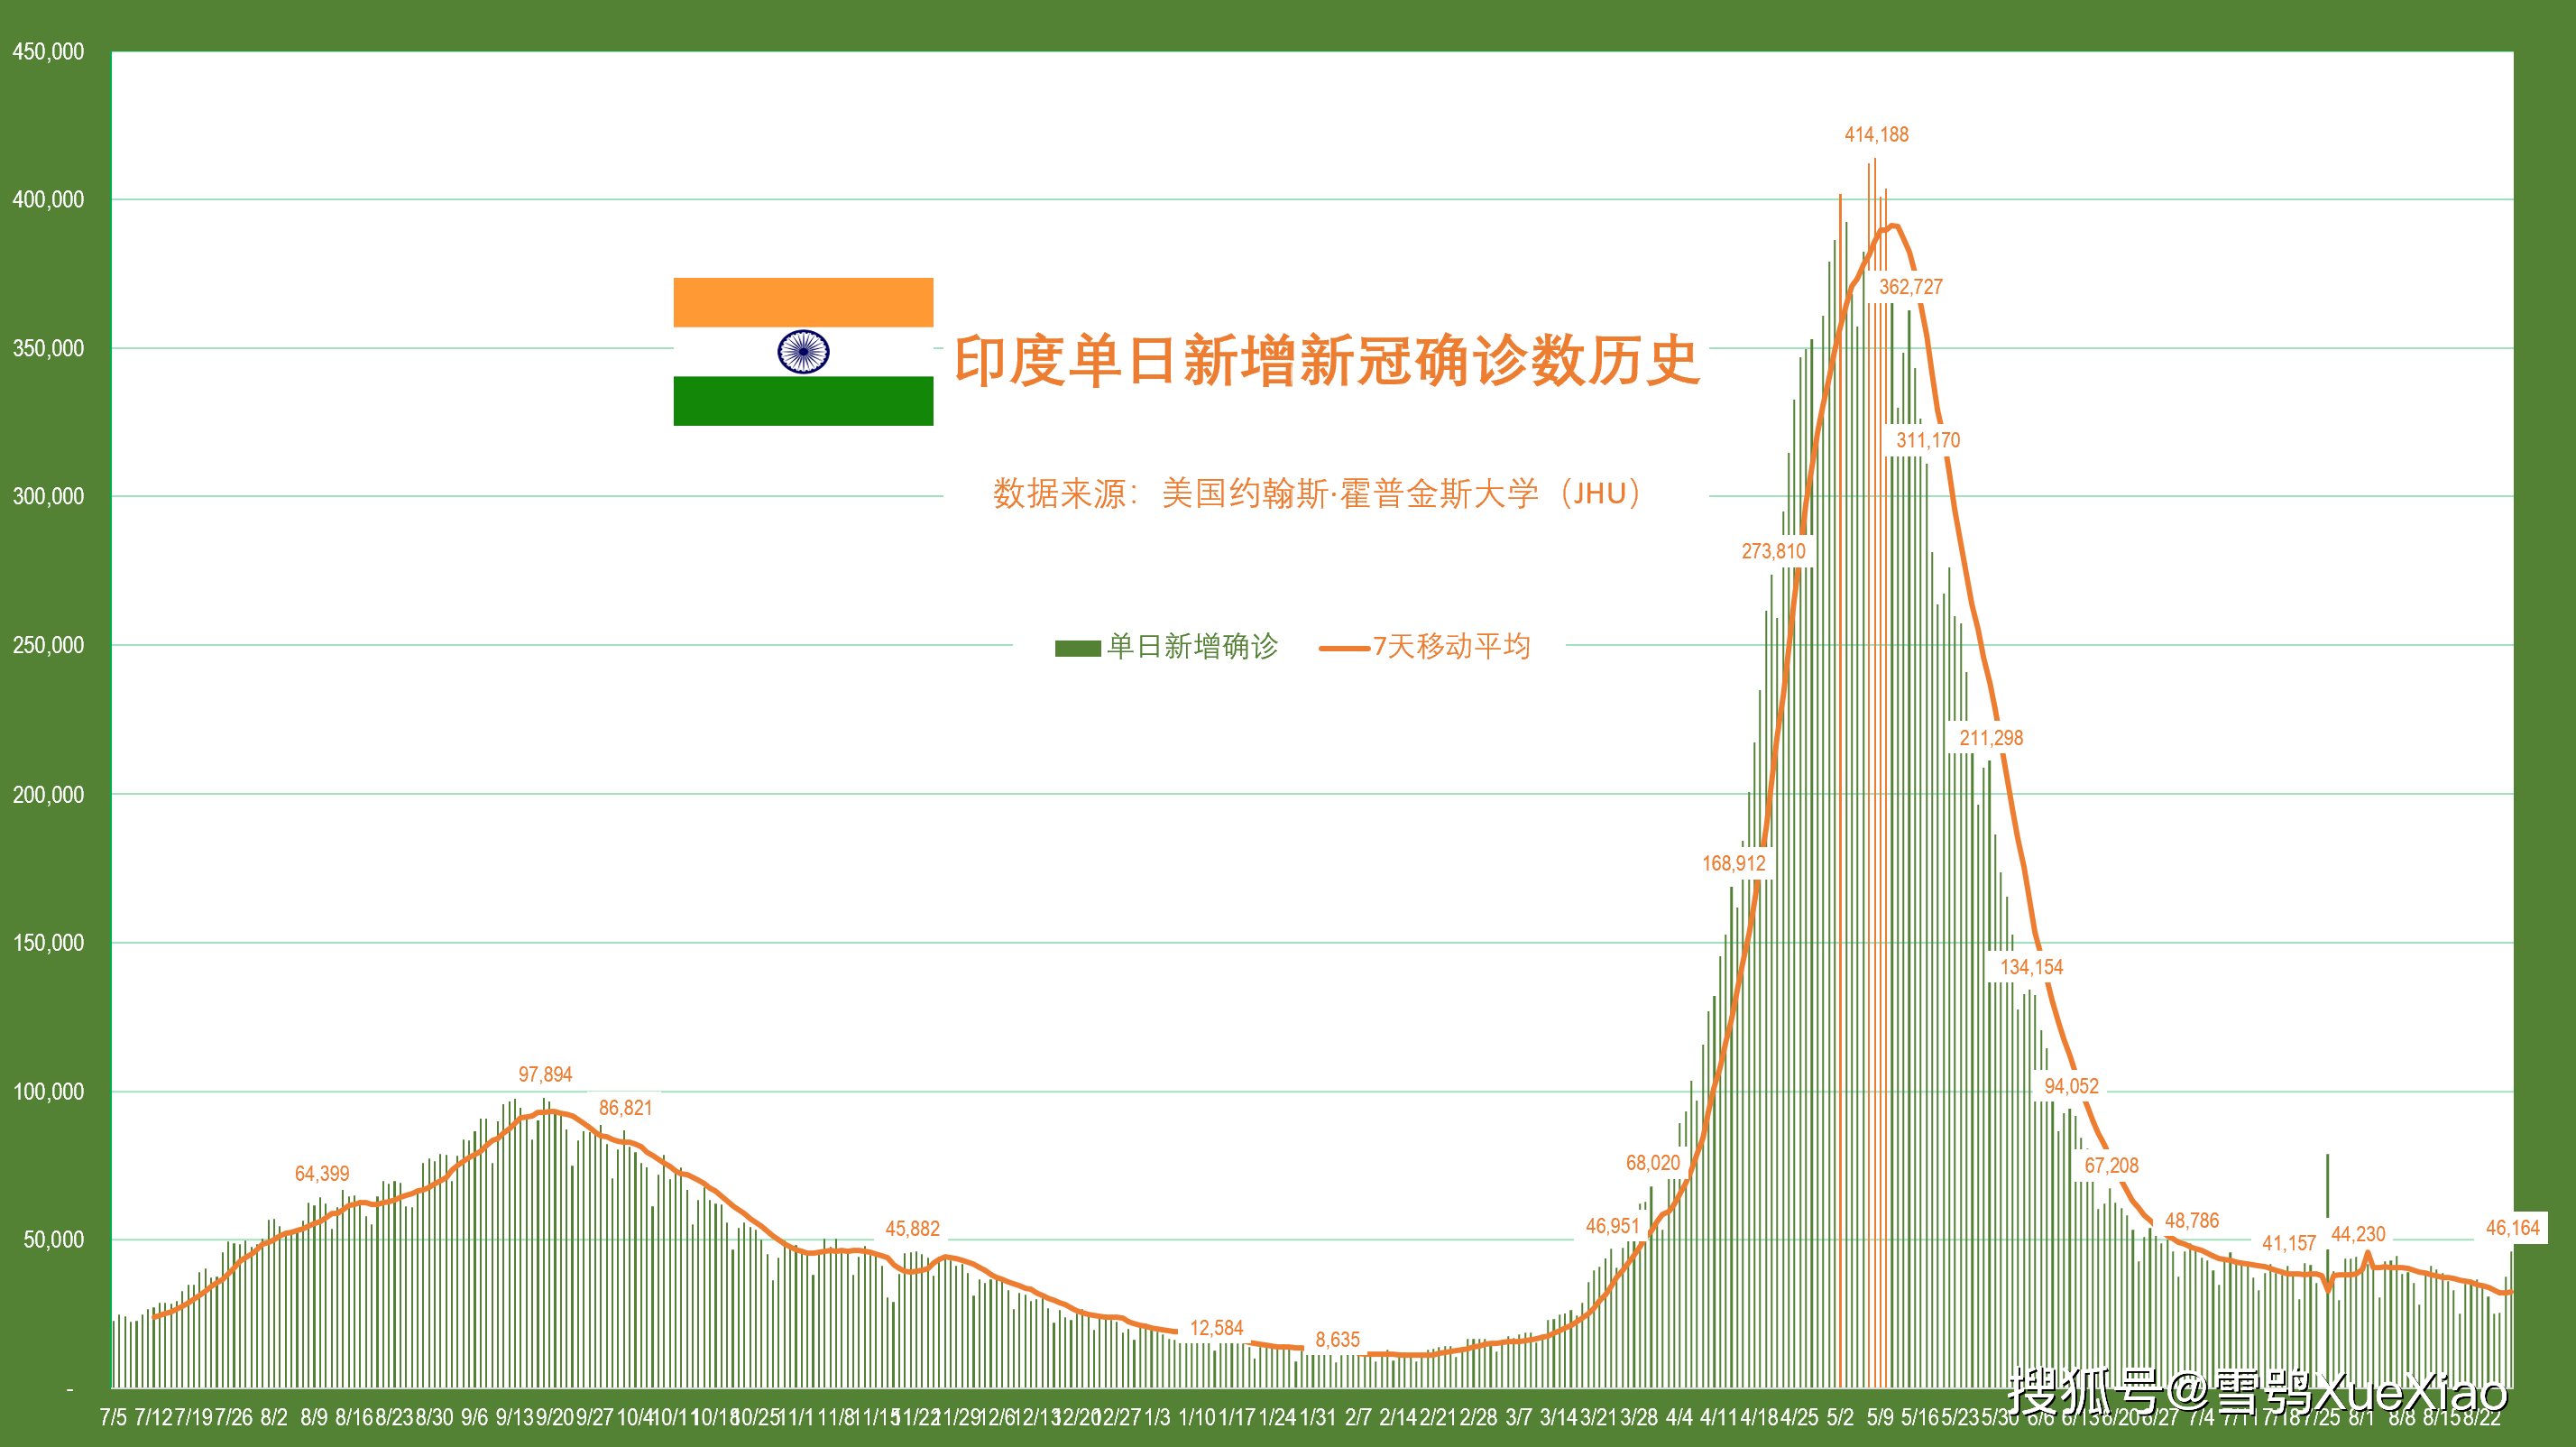2576x1447 pixels.
Task: Select the 97,894 data label
Action: click(x=545, y=1075)
